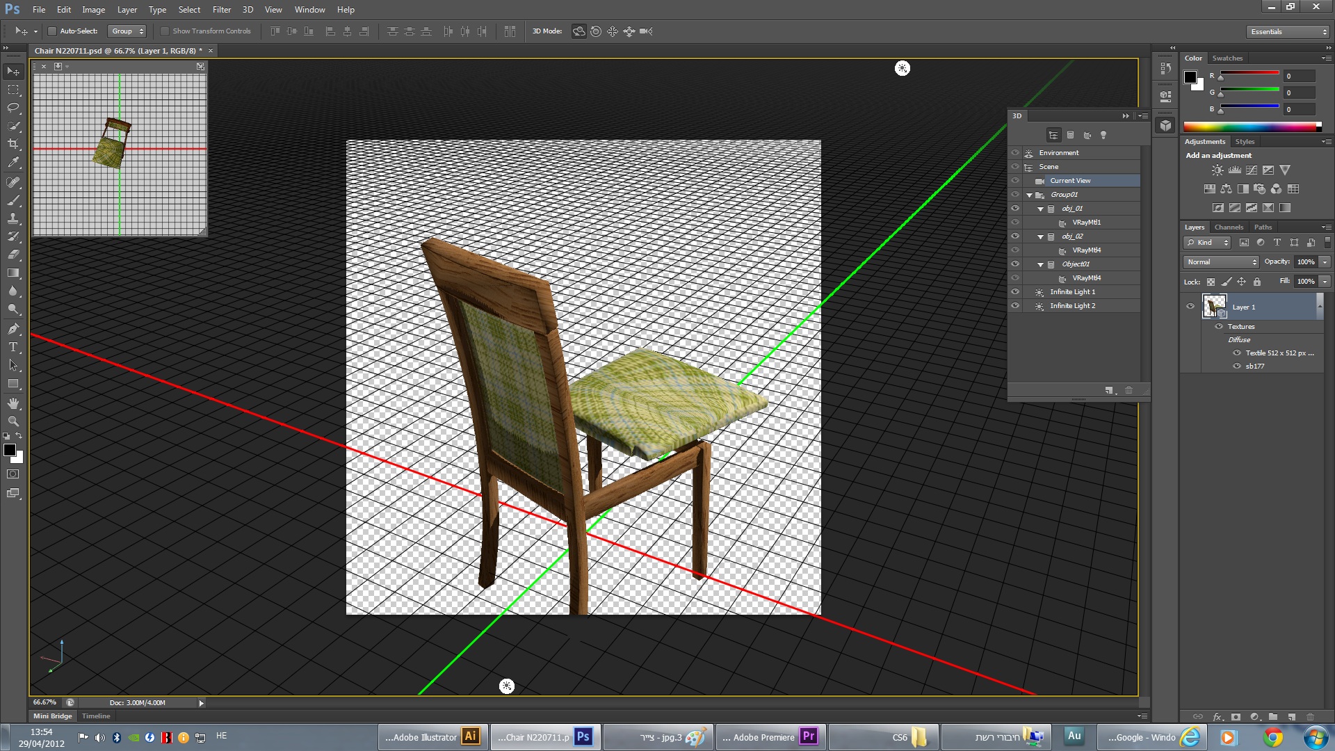
Task: Select the Eyedropper tool
Action: click(x=13, y=163)
